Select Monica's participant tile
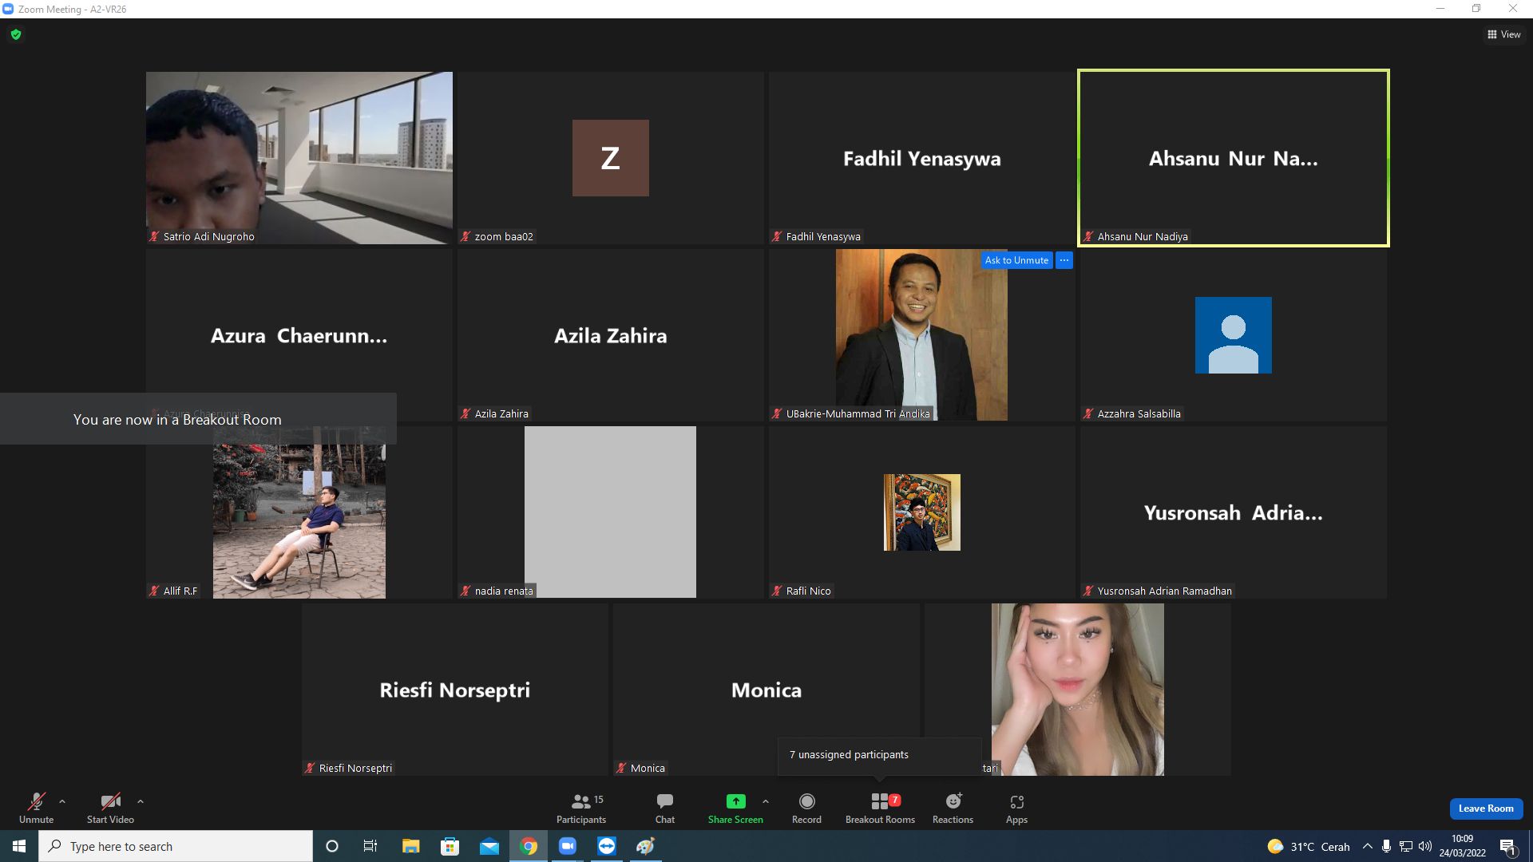Screen dimensions: 1533x862 coord(766,690)
